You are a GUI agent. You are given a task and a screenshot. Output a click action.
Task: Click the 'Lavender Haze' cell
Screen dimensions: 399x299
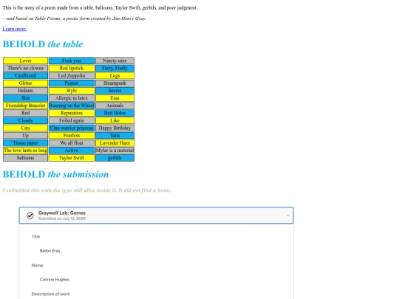coord(115,143)
